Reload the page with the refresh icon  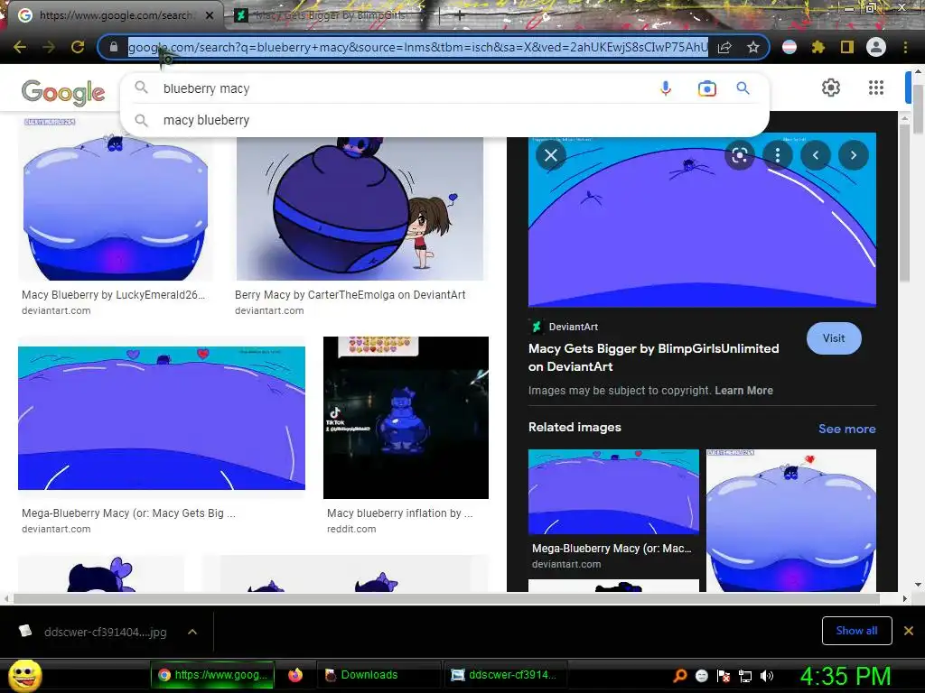pos(78,47)
